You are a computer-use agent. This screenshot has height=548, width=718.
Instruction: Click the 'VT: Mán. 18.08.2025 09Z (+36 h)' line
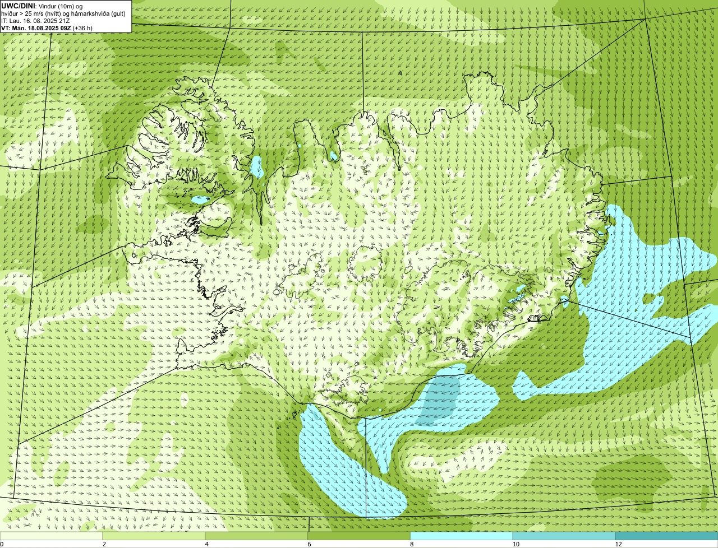(x=47, y=27)
